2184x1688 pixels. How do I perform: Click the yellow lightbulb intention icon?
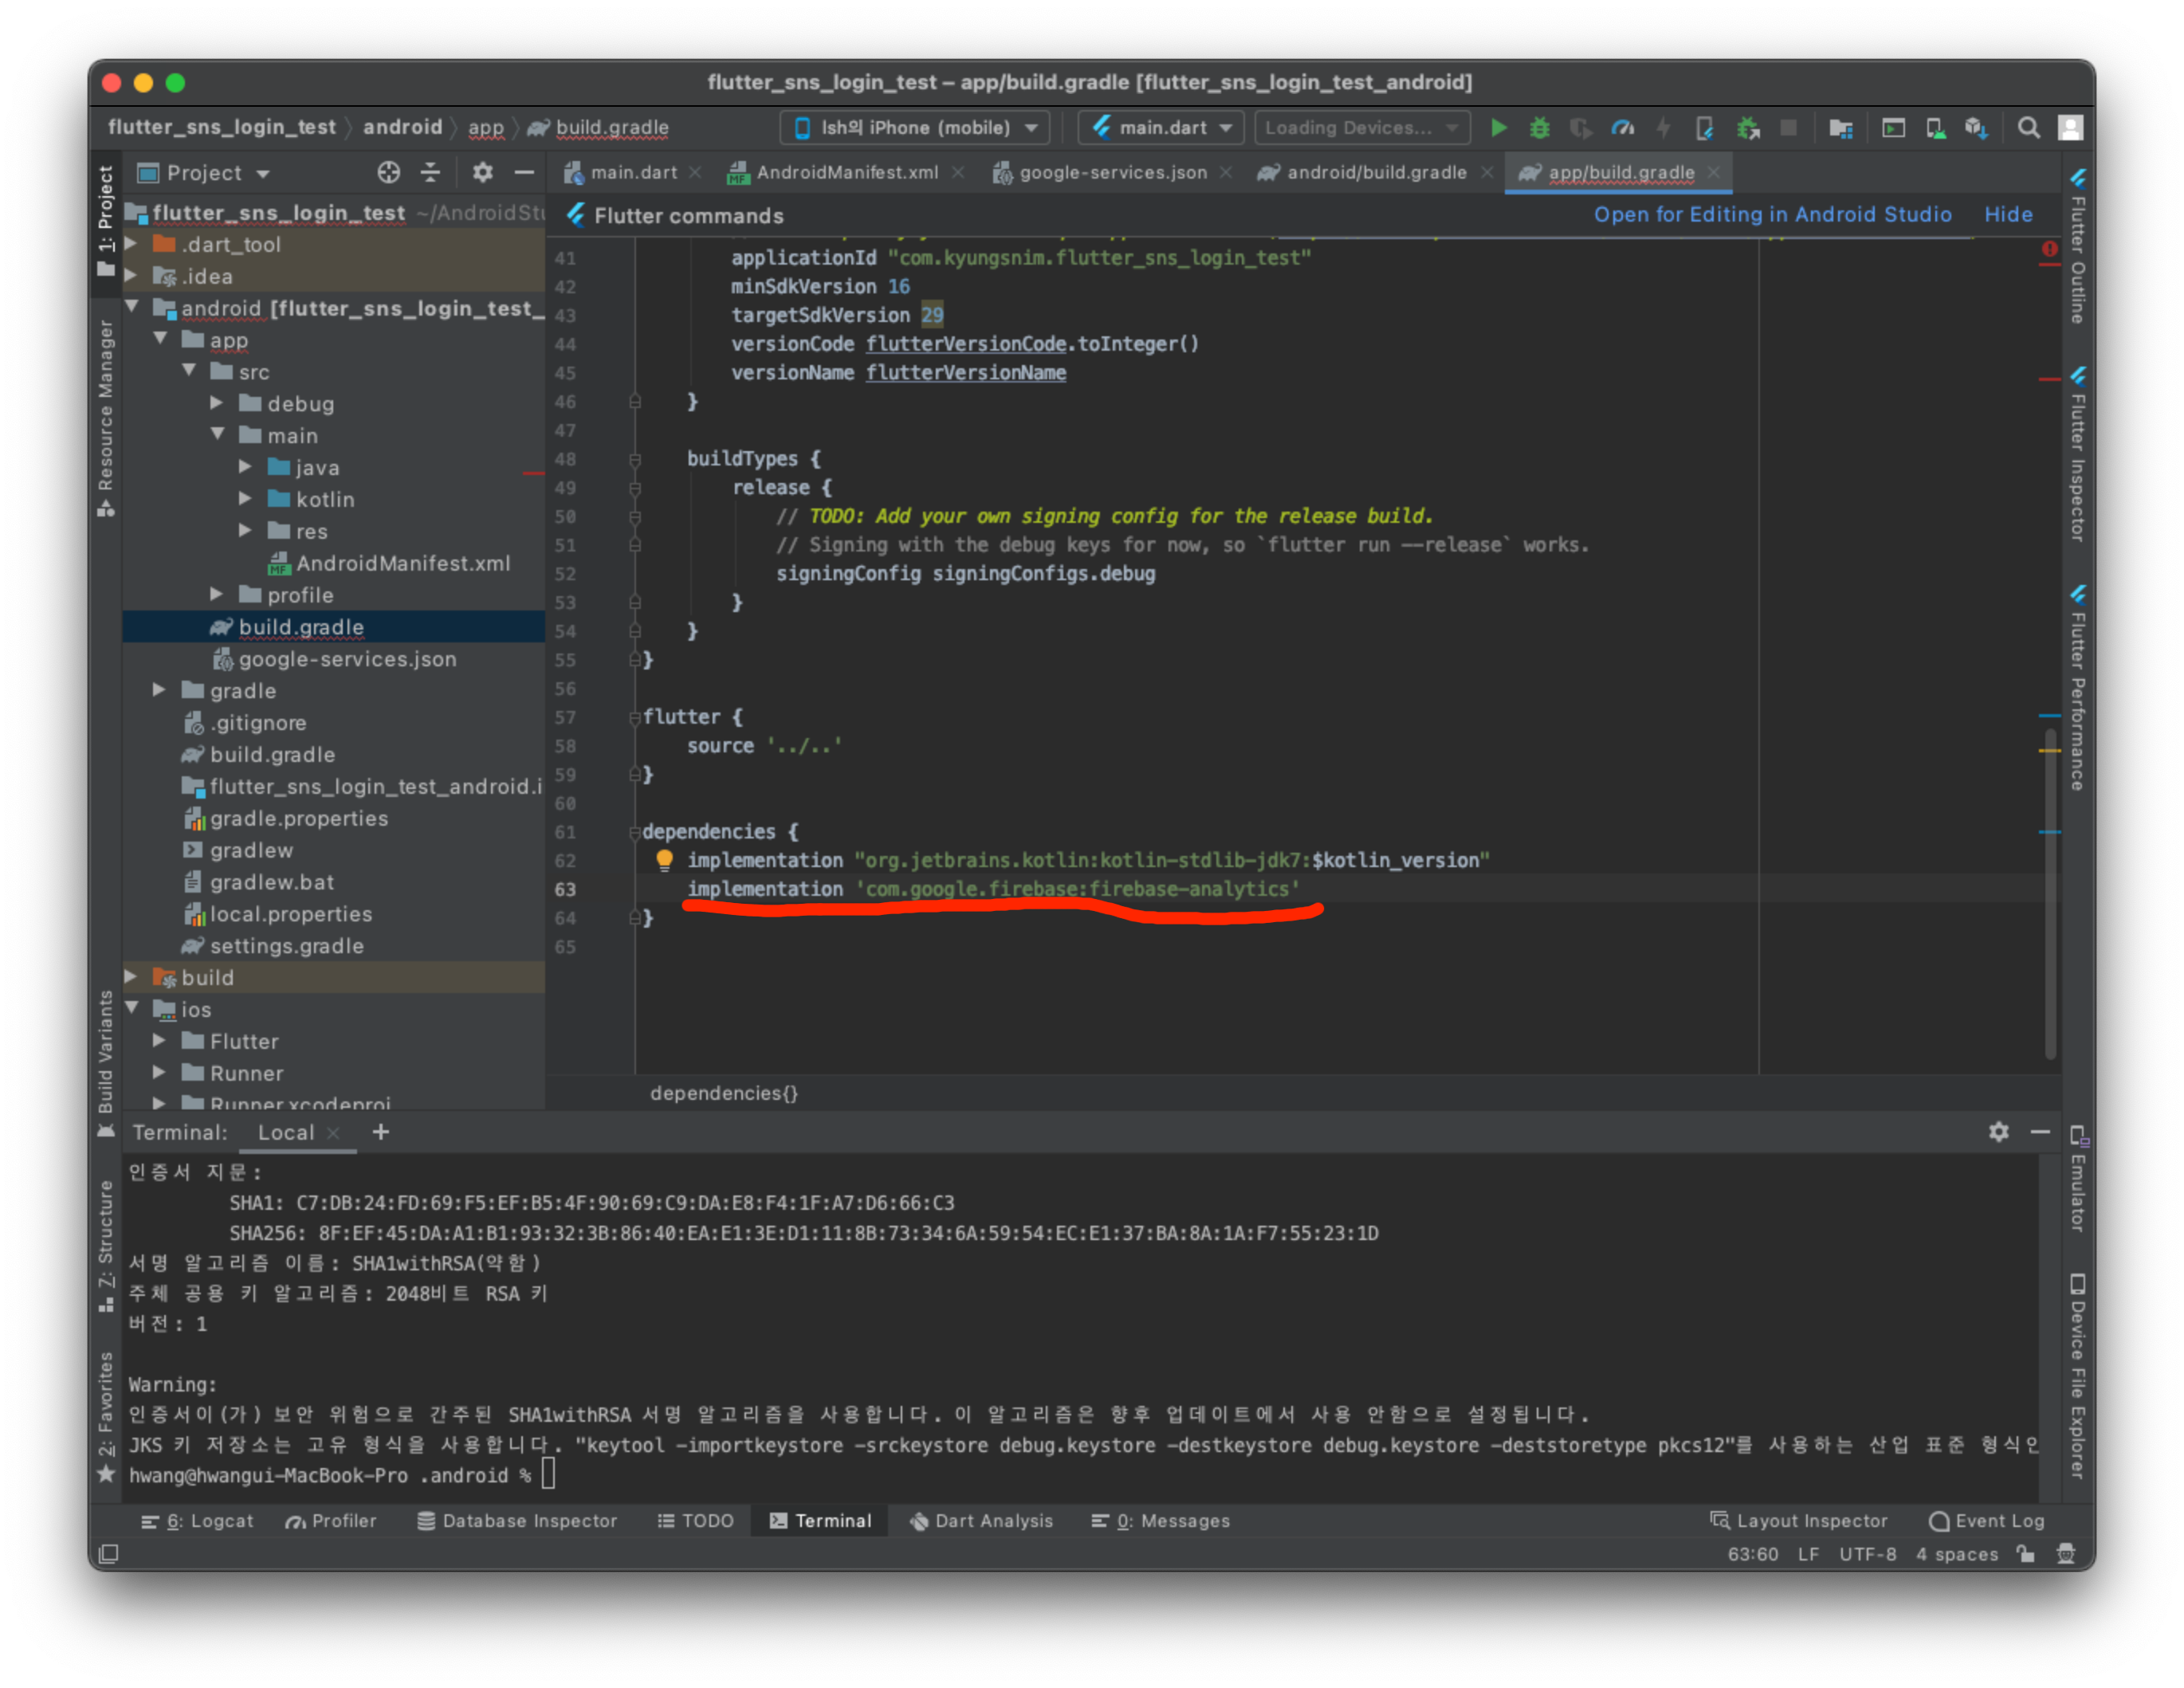click(664, 860)
